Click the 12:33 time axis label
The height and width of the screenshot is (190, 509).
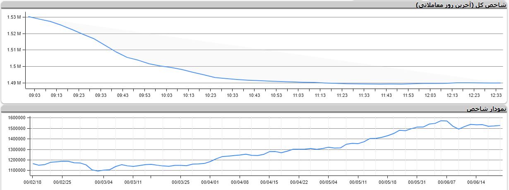coord(496,96)
